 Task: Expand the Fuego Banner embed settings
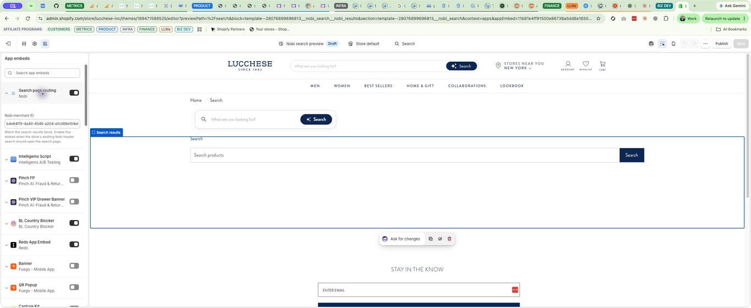pos(7,266)
